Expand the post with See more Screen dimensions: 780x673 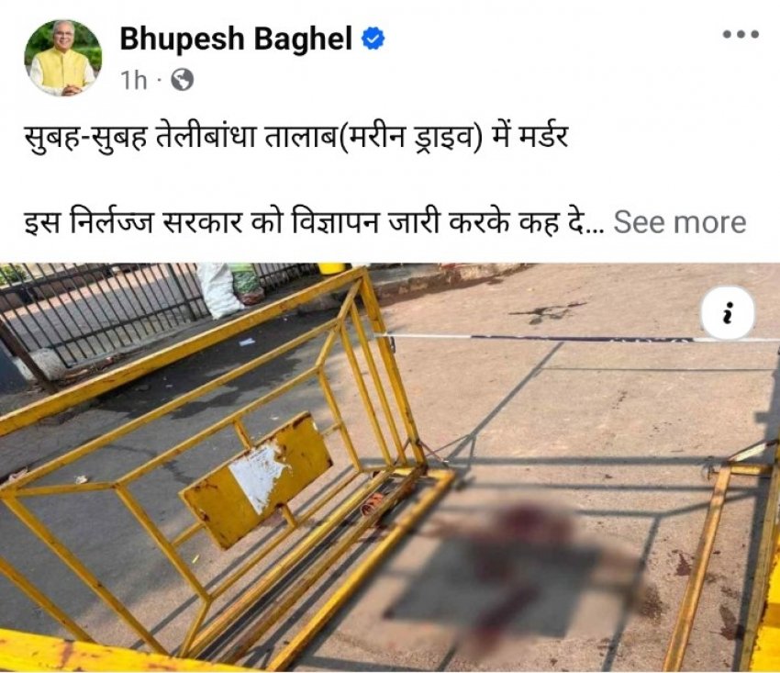tap(679, 222)
